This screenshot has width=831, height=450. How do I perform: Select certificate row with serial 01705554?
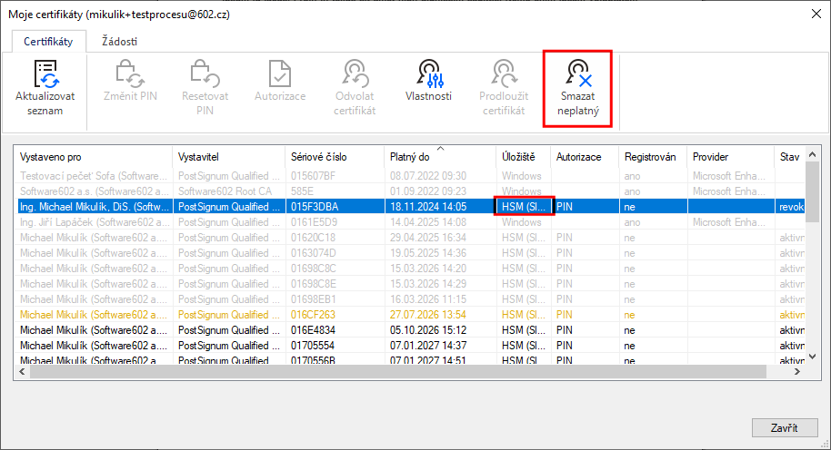click(409, 346)
